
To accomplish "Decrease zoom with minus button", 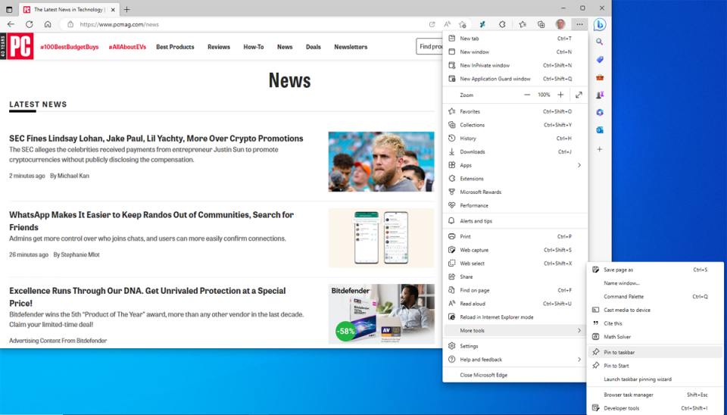I will pyautogui.click(x=527, y=95).
